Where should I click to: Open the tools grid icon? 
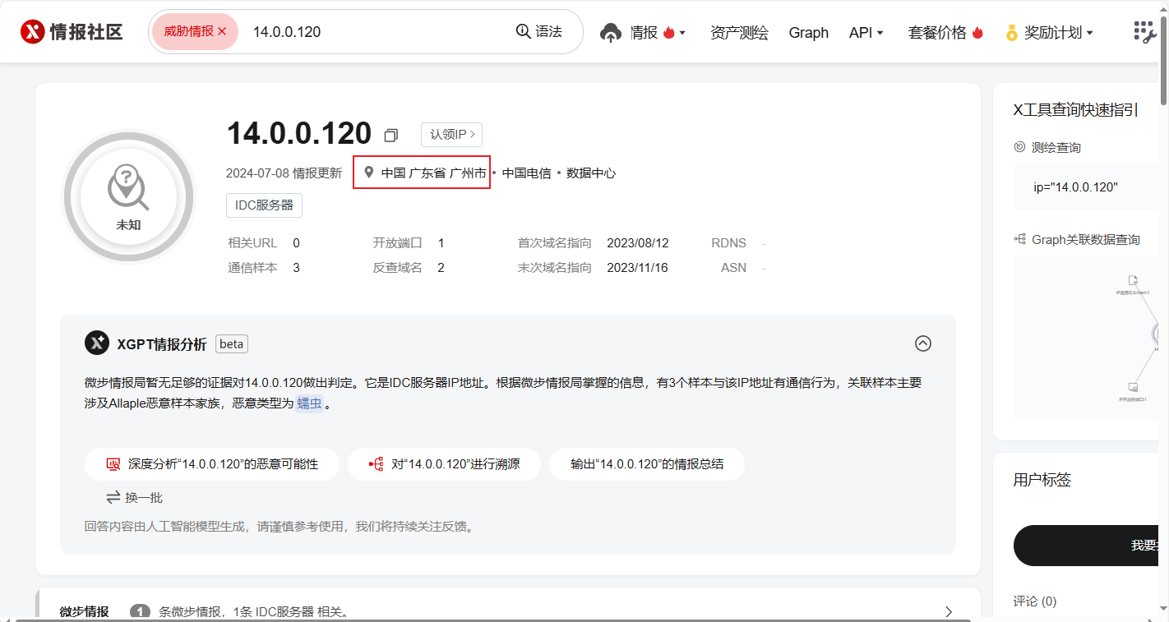coord(1145,32)
